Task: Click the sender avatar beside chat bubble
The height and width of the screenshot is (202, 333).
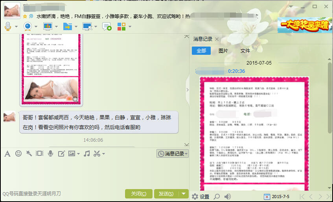Action: click(x=9, y=117)
